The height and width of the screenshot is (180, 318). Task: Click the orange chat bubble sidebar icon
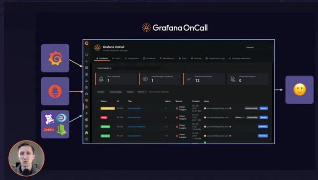pyautogui.click(x=87, y=100)
